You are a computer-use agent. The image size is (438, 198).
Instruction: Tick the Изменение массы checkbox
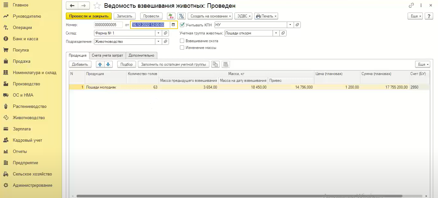[x=182, y=48]
